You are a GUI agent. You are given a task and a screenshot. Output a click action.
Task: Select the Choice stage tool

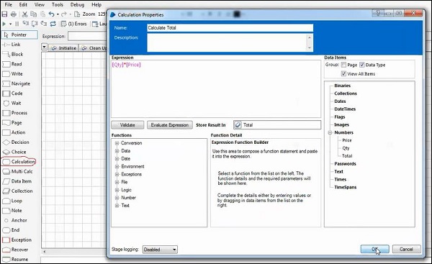pyautogui.click(x=14, y=152)
